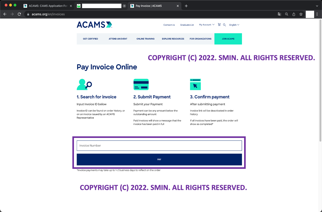The height and width of the screenshot is (212, 322).
Task: Reload the page
Action: tap(19, 14)
